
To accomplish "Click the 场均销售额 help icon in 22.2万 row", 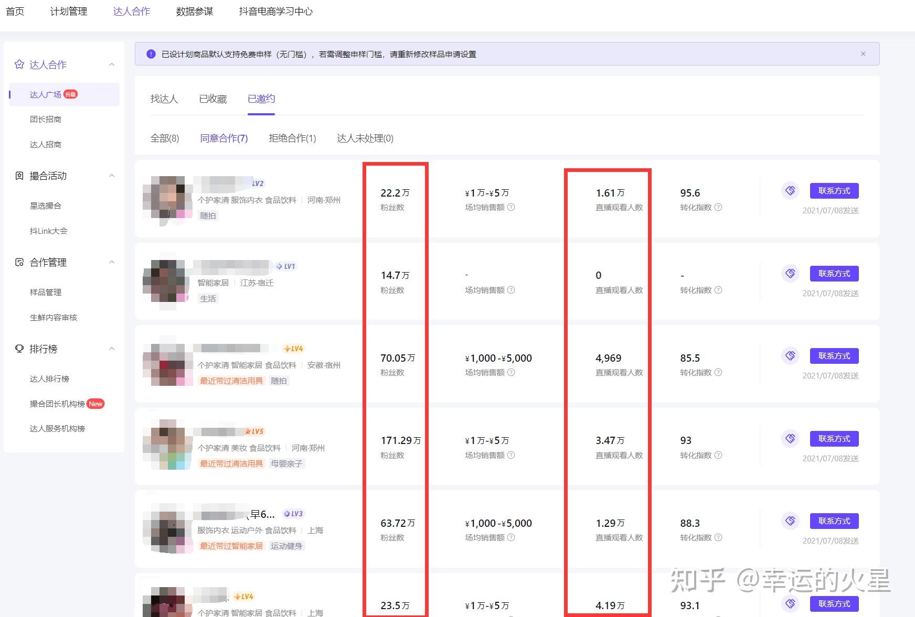I will [x=511, y=207].
